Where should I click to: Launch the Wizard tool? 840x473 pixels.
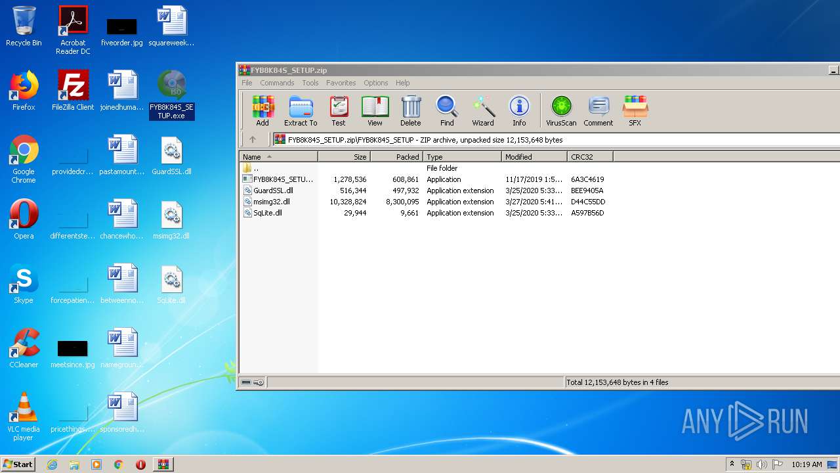pyautogui.click(x=483, y=110)
